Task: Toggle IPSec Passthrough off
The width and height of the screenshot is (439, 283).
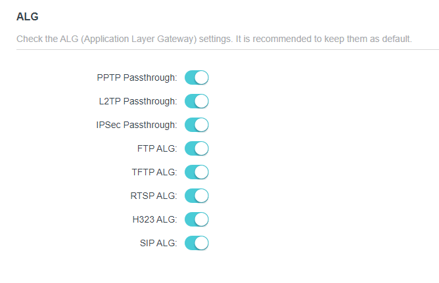Action: point(196,125)
